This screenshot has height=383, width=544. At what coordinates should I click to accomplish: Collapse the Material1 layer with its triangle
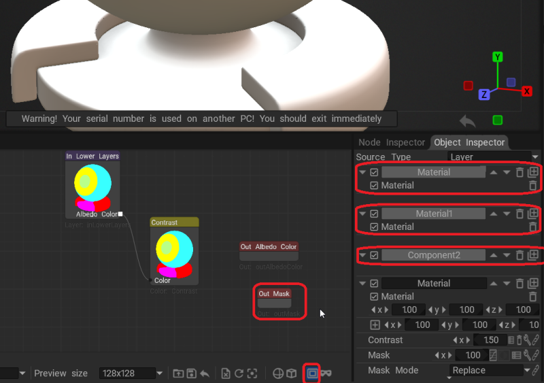[x=362, y=214]
